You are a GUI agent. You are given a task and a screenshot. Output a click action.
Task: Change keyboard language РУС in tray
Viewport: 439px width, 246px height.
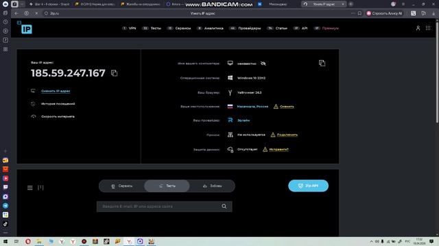coord(407,241)
